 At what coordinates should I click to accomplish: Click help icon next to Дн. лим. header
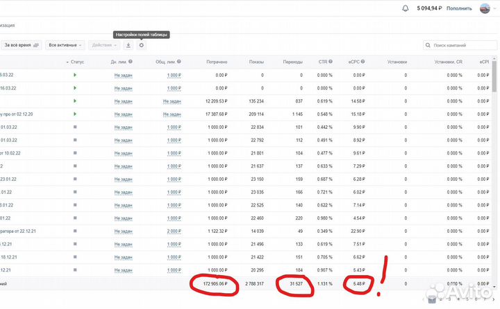pos(133,62)
